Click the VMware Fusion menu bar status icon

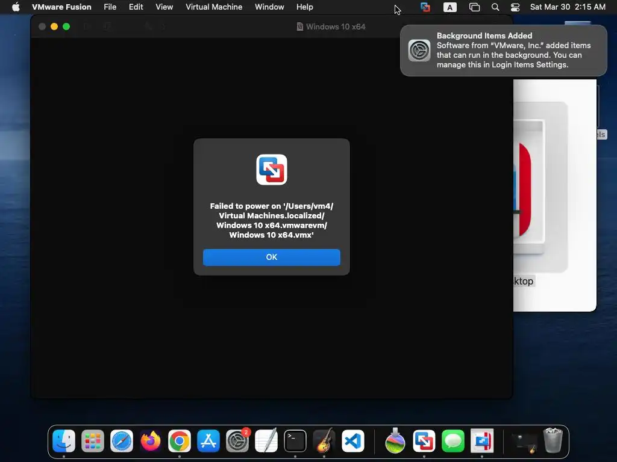pyautogui.click(x=425, y=7)
